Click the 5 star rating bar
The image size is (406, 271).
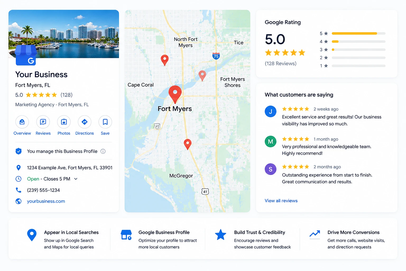(x=359, y=33)
